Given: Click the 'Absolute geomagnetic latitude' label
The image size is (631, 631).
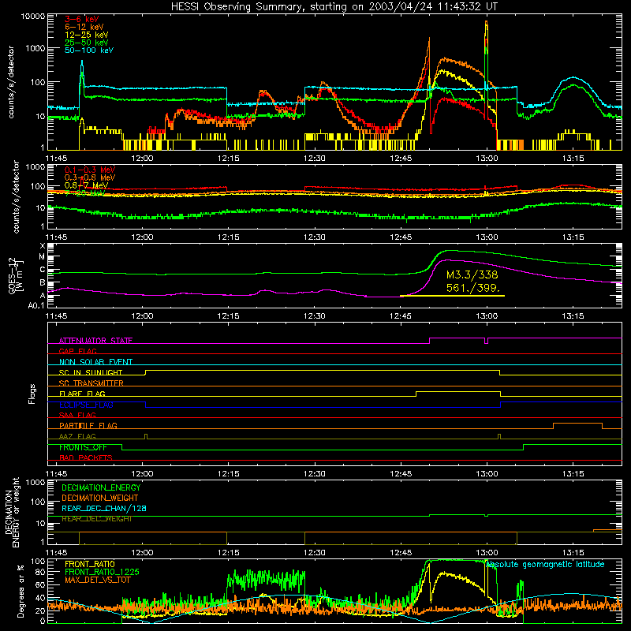Looking at the screenshot, I should point(545,565).
